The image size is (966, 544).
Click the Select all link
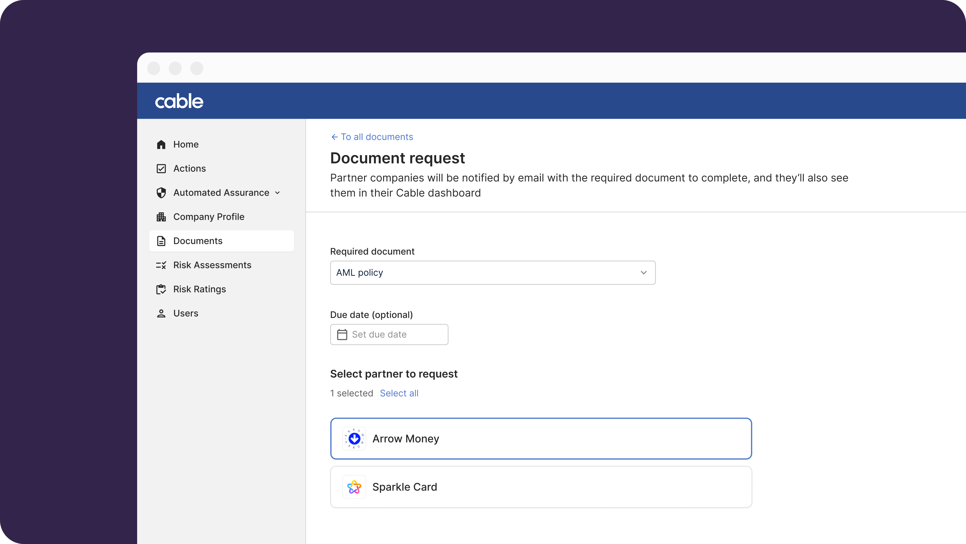399,393
